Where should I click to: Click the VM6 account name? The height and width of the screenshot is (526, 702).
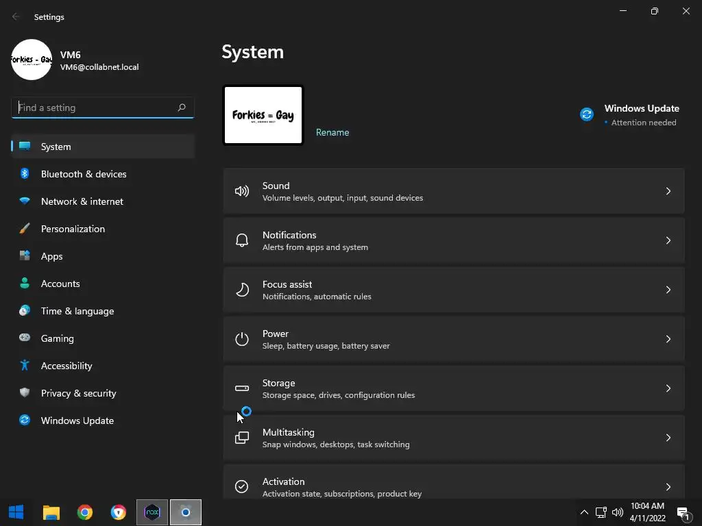[71, 55]
